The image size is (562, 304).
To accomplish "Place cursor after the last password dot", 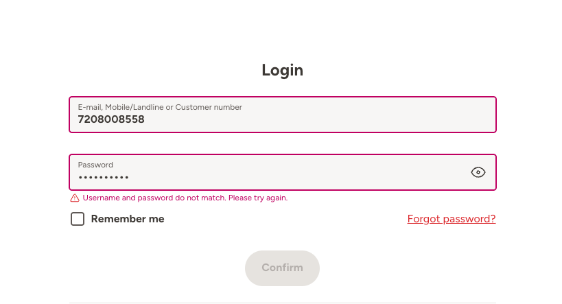I will point(130,178).
